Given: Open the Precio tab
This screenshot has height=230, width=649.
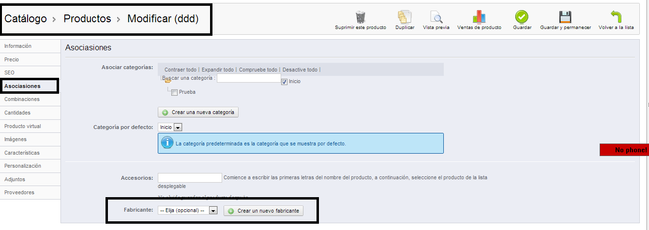Looking at the screenshot, I should (x=30, y=59).
